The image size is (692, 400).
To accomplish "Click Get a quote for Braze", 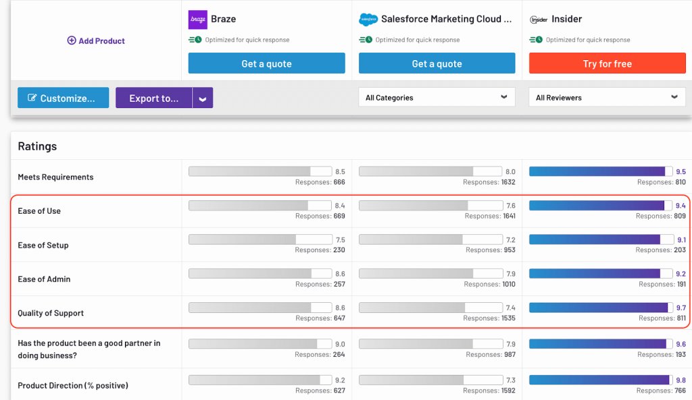I will (x=266, y=63).
